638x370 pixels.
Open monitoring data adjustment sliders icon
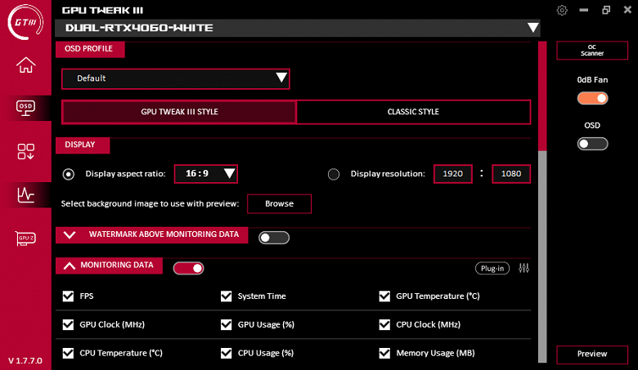point(523,268)
